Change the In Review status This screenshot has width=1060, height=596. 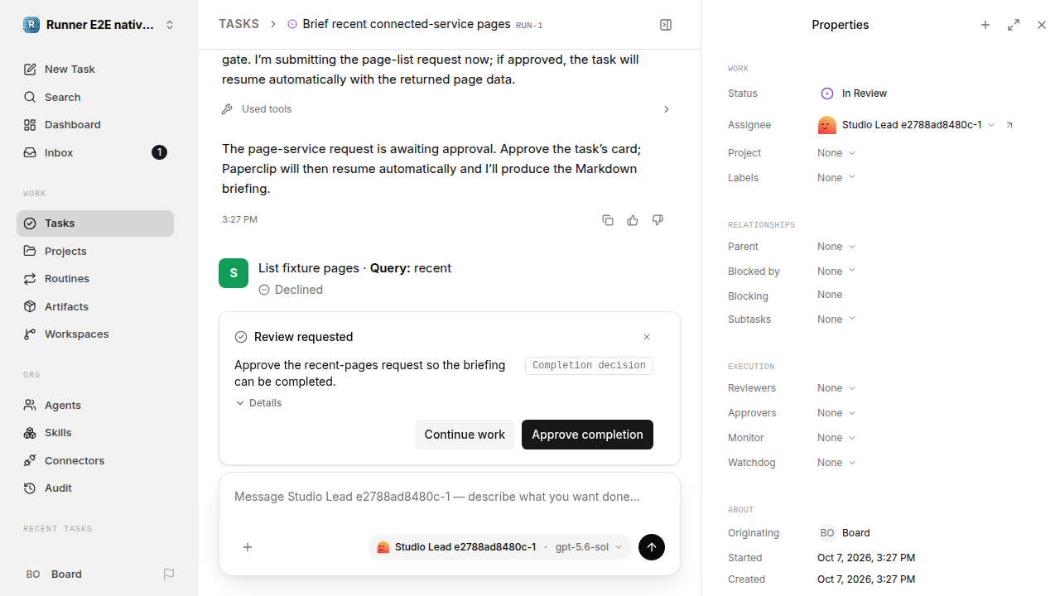coord(853,94)
